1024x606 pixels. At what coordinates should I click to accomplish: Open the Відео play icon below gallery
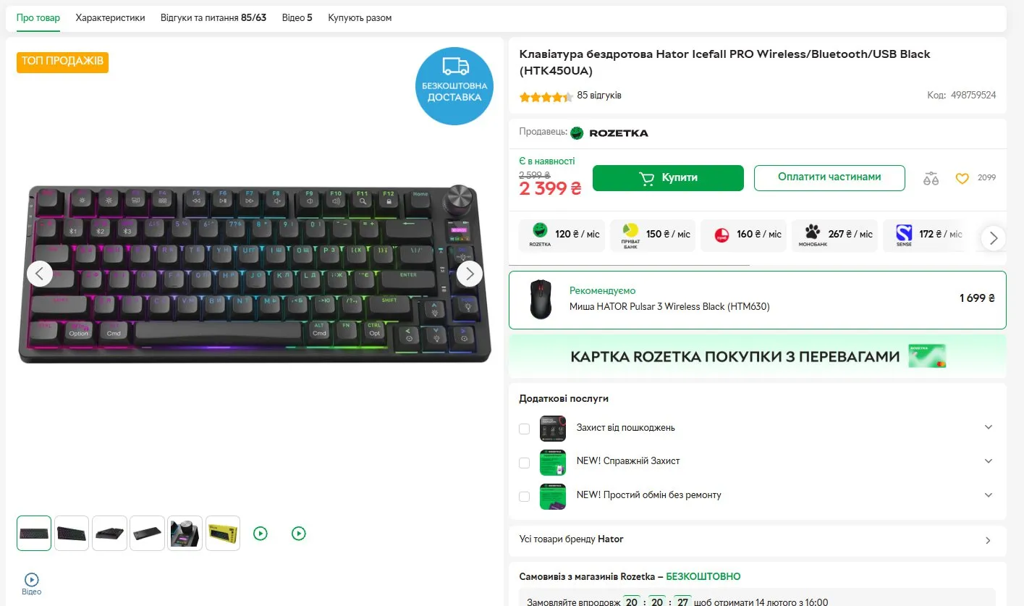[32, 580]
